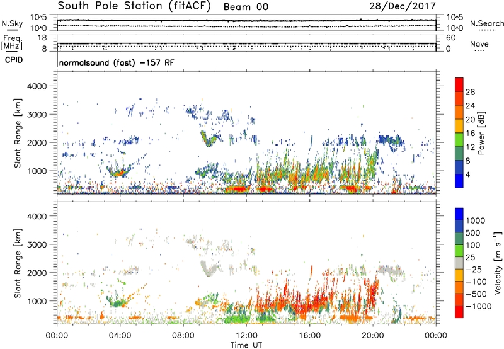Click the V-shaped echo near 04:00 in power panel

click(118, 171)
